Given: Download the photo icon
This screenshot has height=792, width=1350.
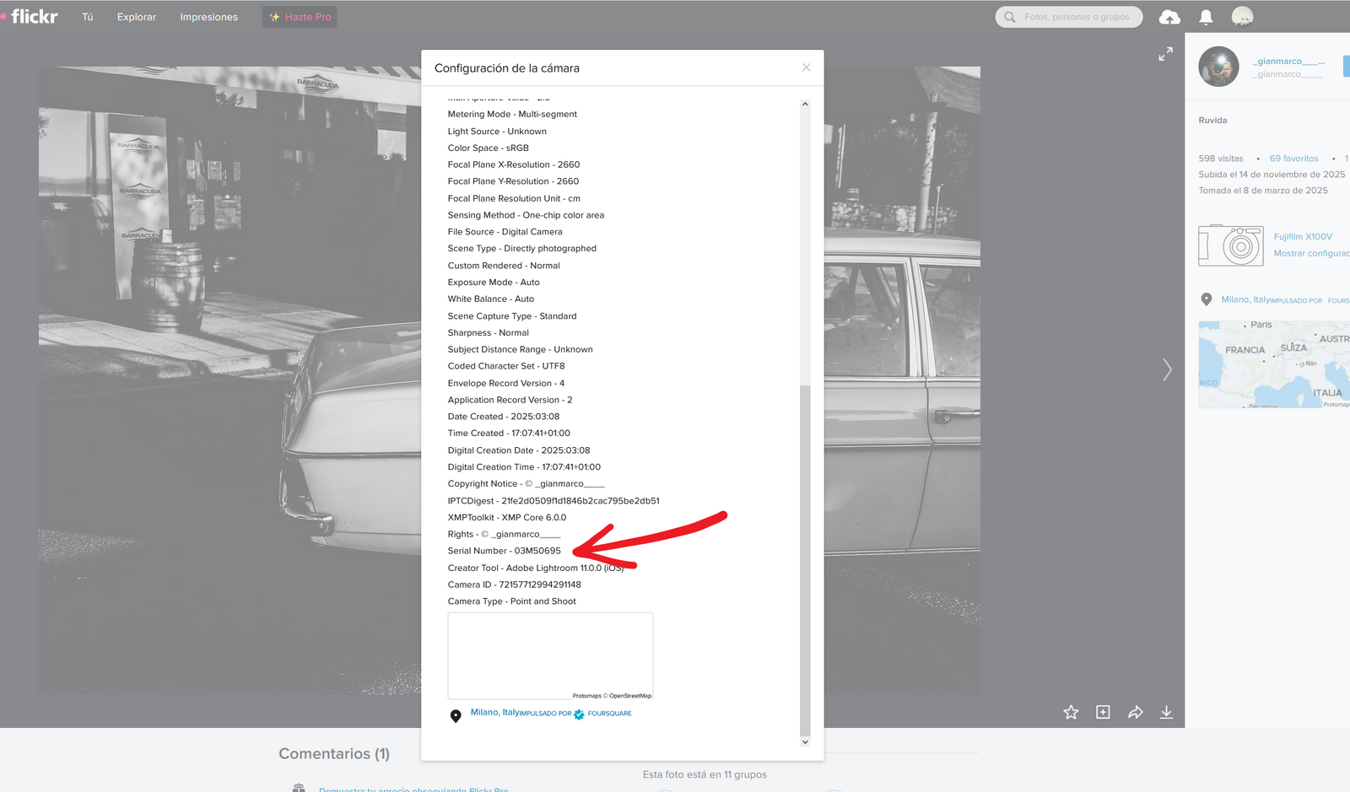Looking at the screenshot, I should pyautogui.click(x=1166, y=713).
